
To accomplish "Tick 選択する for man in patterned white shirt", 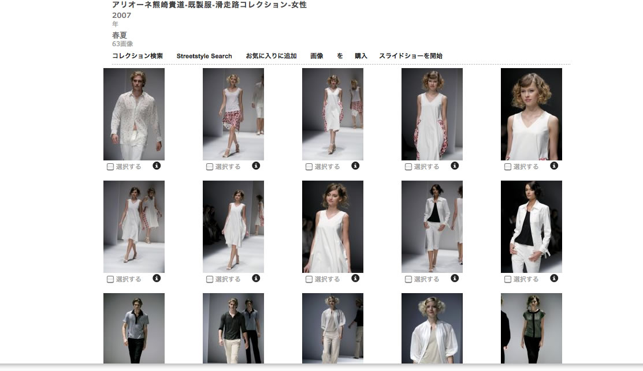I will point(110,167).
